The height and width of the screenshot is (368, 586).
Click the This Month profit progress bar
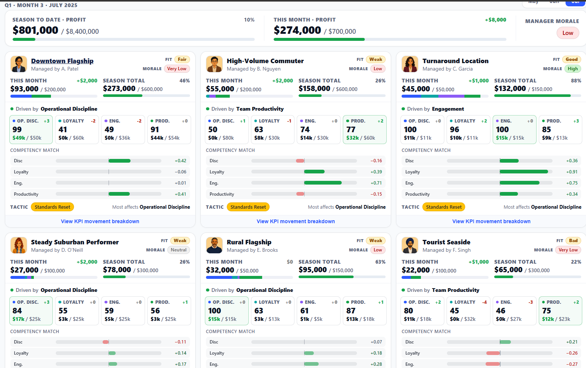[x=390, y=39]
